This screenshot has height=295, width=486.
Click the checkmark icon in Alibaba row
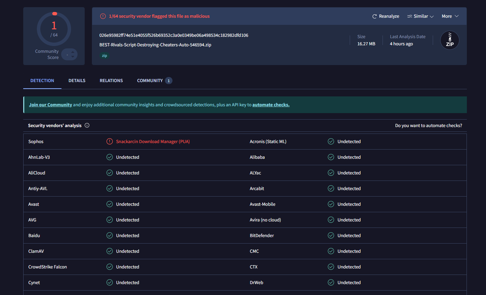[x=331, y=157]
